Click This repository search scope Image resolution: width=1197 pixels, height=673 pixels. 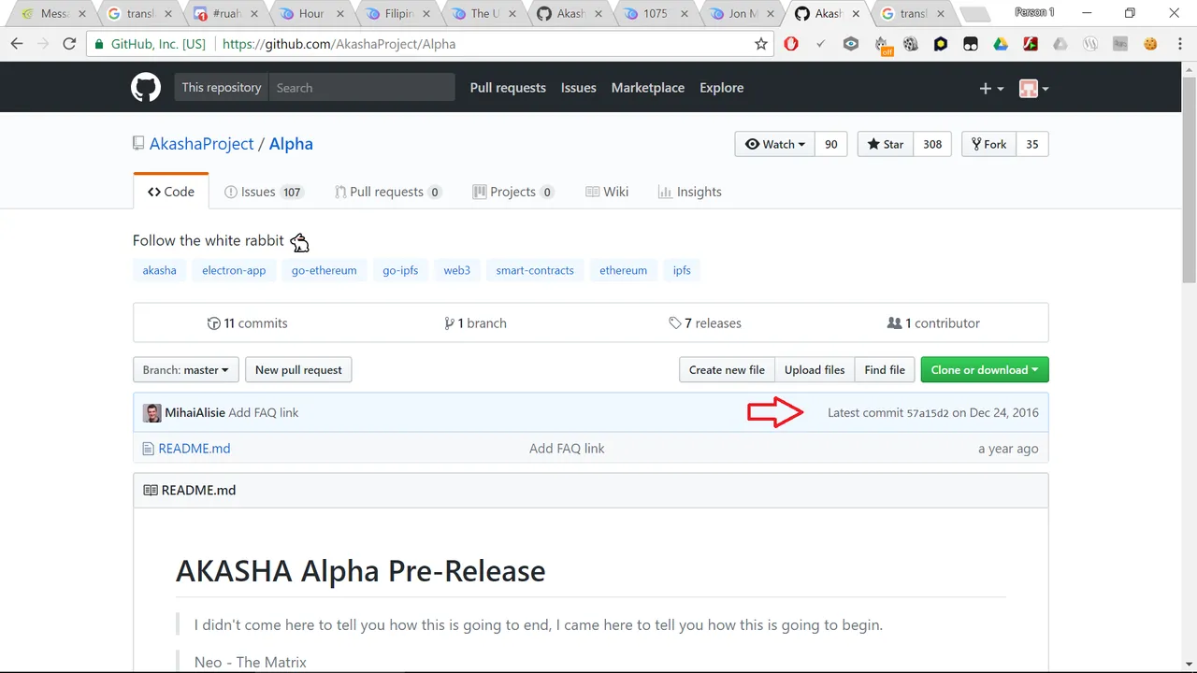pyautogui.click(x=222, y=88)
